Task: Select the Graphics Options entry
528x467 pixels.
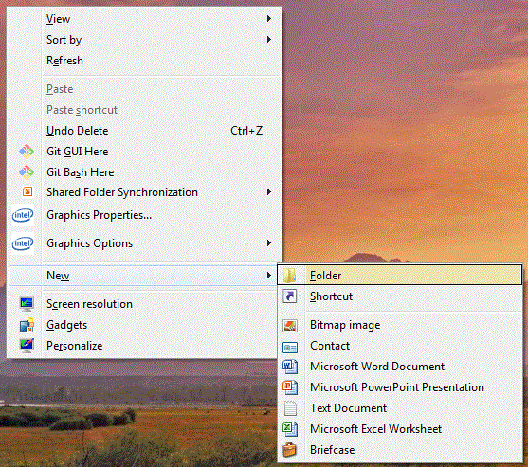Action: pyautogui.click(x=144, y=243)
